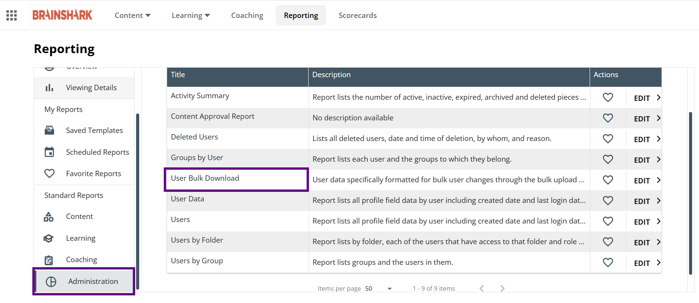Screen dimensions: 699x303
Task: Go to next page of results
Action: [502, 288]
